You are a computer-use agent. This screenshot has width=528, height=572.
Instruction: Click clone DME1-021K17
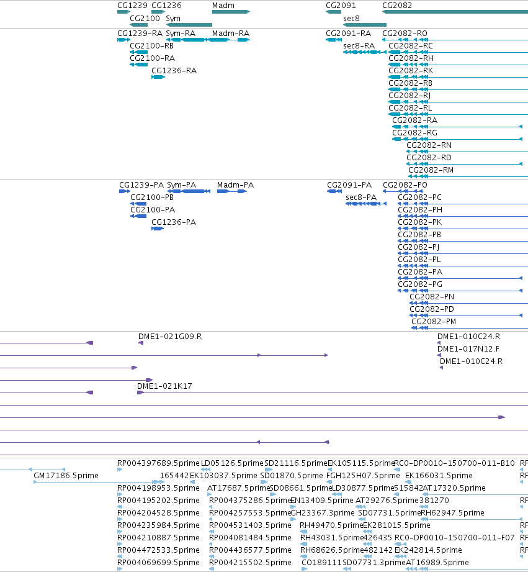(x=164, y=386)
